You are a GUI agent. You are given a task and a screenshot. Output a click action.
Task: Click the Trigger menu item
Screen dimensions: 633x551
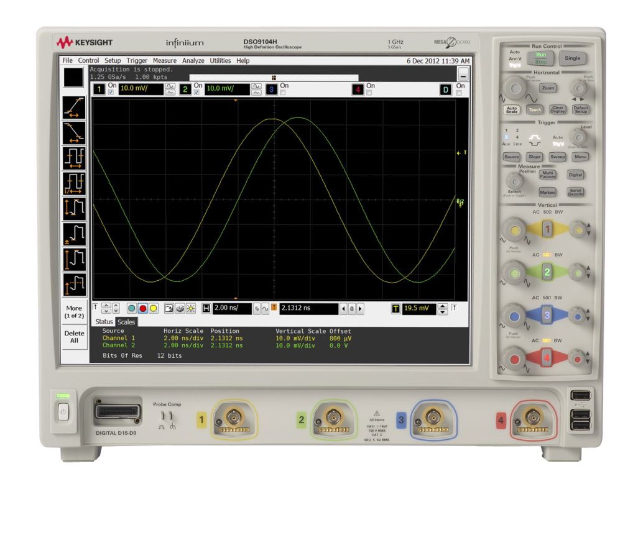click(x=136, y=61)
